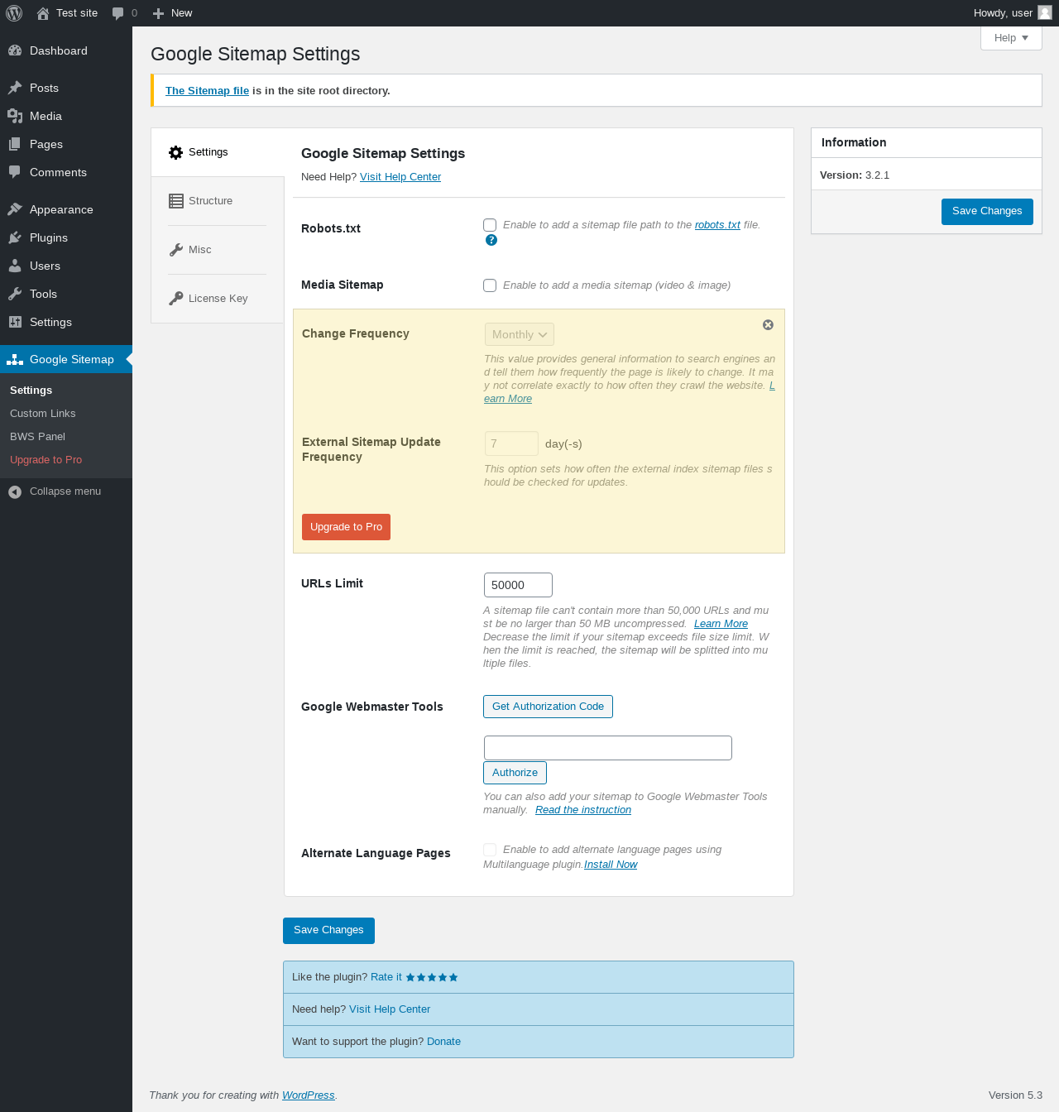Open the Howdy, user account menu
Screen dimensions: 1059x1112
[x=1012, y=13]
